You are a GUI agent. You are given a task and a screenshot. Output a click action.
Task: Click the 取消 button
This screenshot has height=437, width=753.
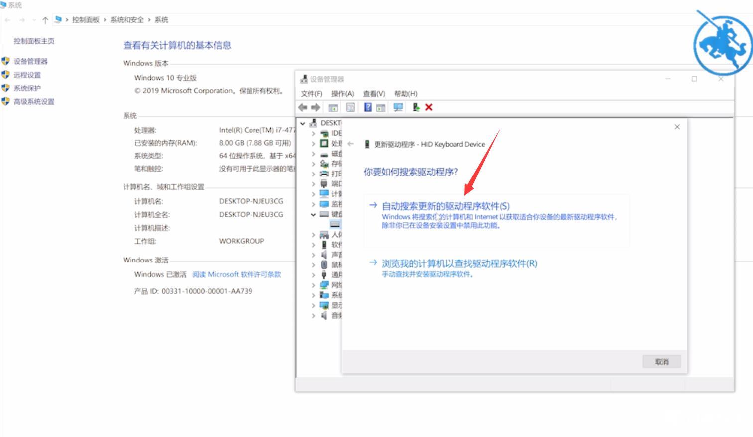point(662,362)
